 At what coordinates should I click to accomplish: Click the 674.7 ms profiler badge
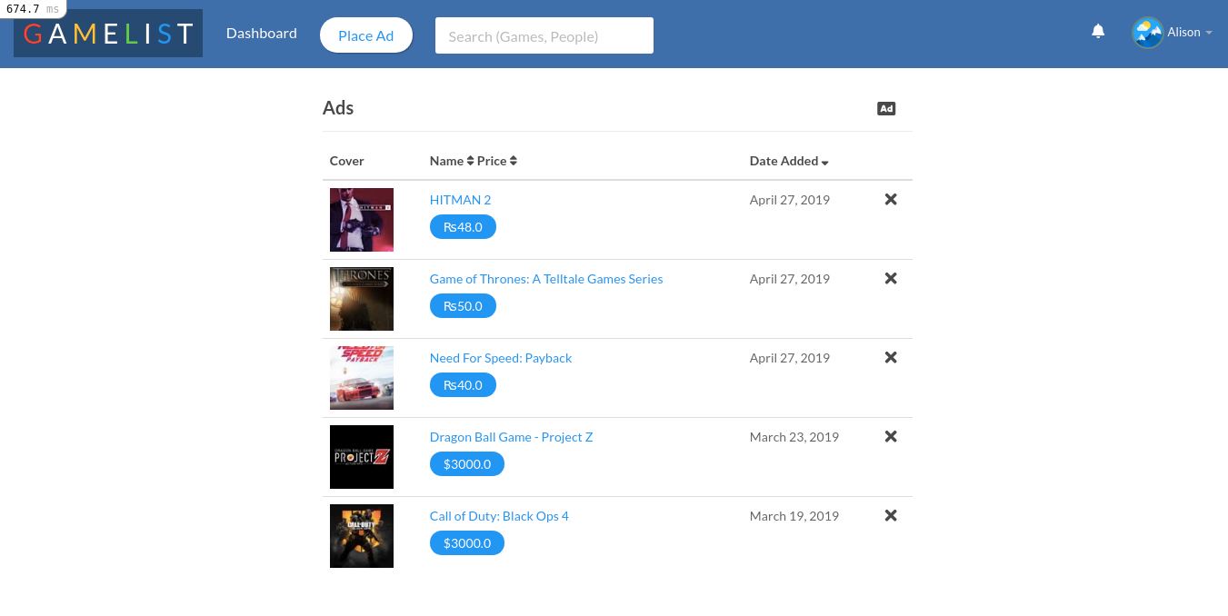[33, 9]
